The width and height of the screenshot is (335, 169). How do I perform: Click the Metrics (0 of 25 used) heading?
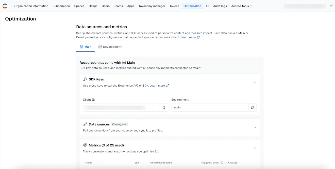(106, 145)
